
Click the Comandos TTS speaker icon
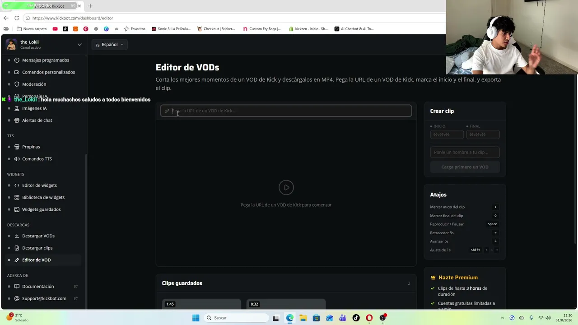(17, 159)
